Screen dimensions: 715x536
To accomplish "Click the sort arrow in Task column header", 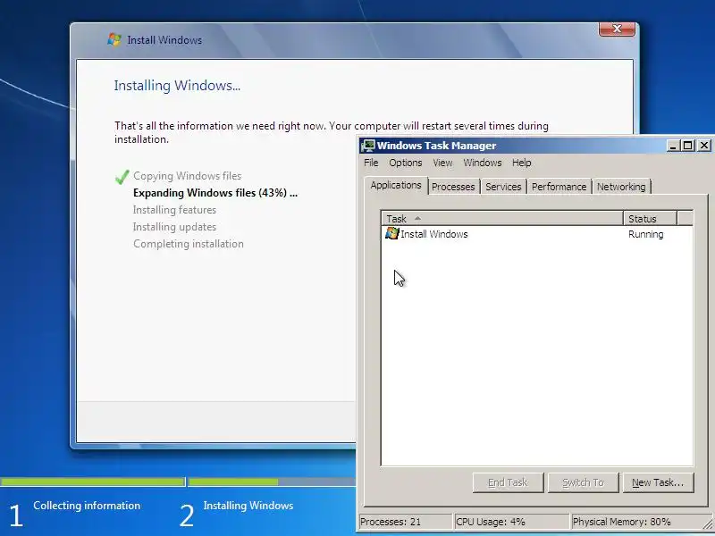I will (x=417, y=219).
